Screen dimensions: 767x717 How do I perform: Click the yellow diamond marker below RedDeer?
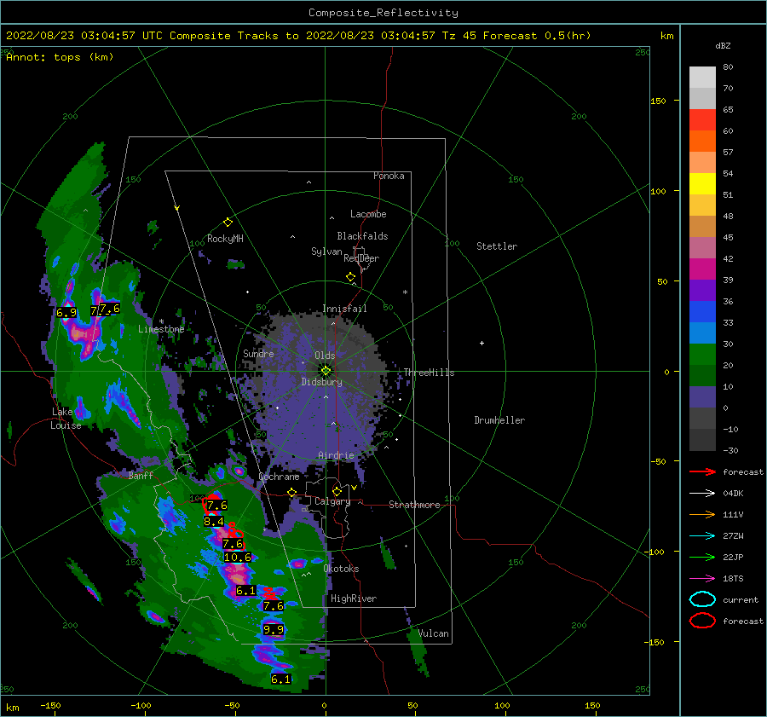coord(350,277)
